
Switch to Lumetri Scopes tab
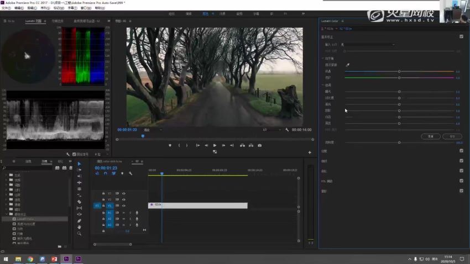[33, 21]
